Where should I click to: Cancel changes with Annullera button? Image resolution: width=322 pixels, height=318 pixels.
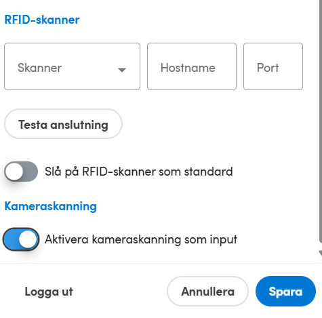click(207, 292)
